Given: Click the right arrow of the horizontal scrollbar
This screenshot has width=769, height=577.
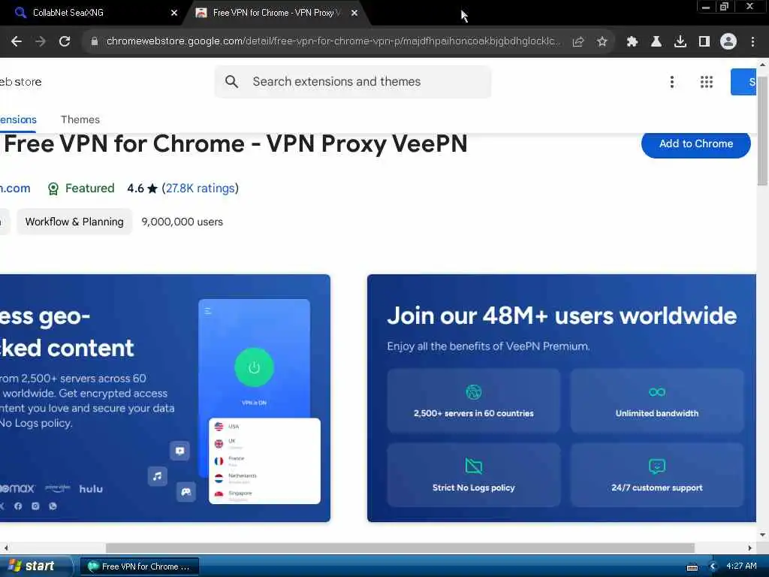Looking at the screenshot, I should [x=750, y=548].
